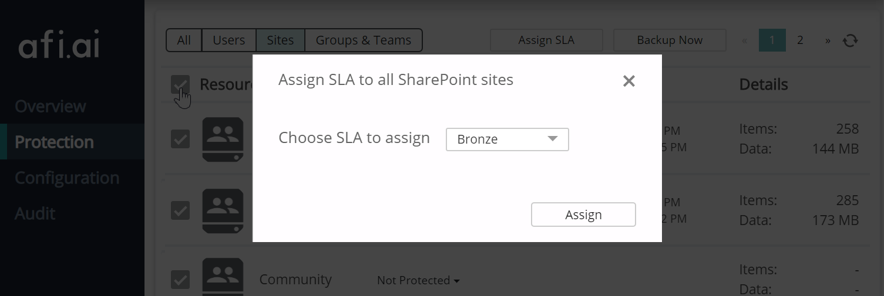
Task: Go to page 2 of results
Action: (x=800, y=40)
